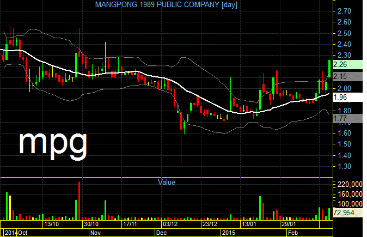The height and width of the screenshot is (237, 367).
Task: Click the 2.50 price axis label
Action: tap(344, 33)
